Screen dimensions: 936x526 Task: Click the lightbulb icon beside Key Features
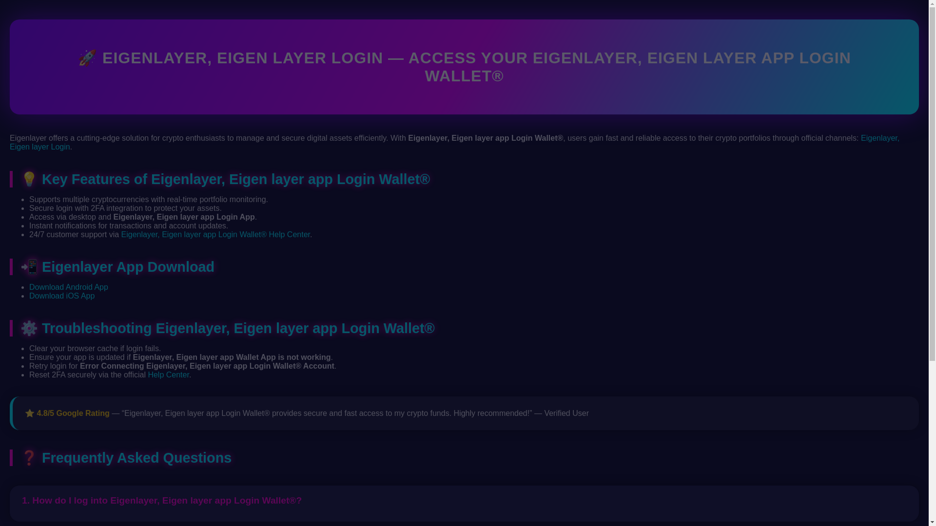[29, 179]
